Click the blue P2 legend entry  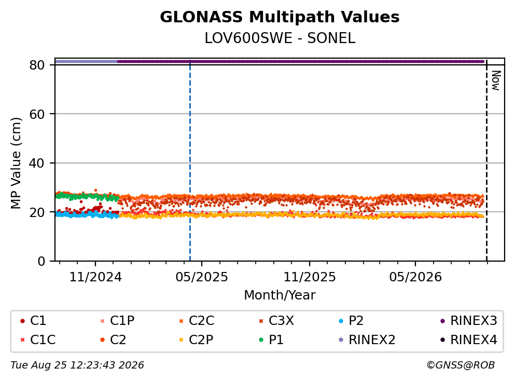(351, 320)
